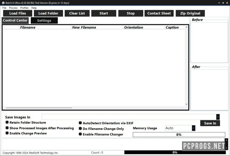Click the Load Files button
230x156 pixels.
(18, 13)
